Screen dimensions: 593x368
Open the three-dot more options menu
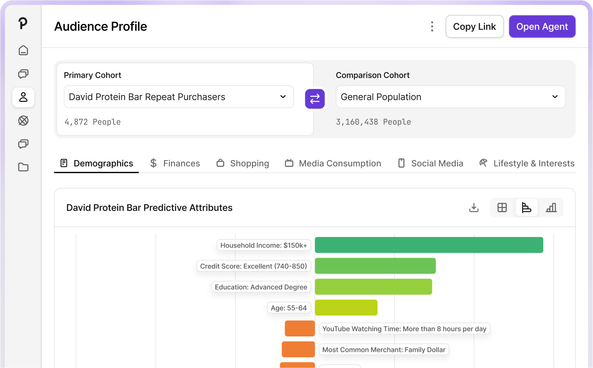pyautogui.click(x=432, y=27)
